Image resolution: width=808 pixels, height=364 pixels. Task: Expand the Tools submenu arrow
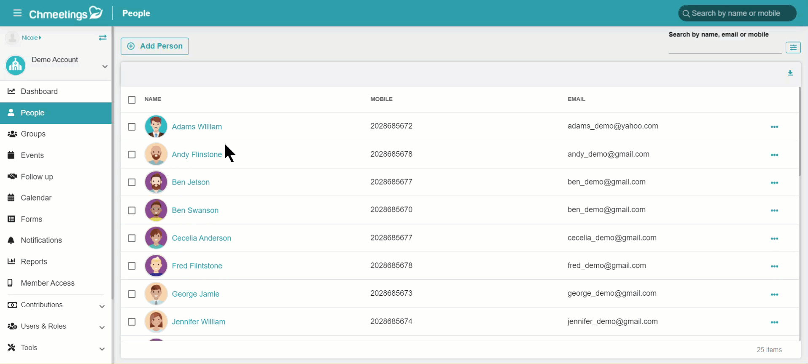coord(102,349)
